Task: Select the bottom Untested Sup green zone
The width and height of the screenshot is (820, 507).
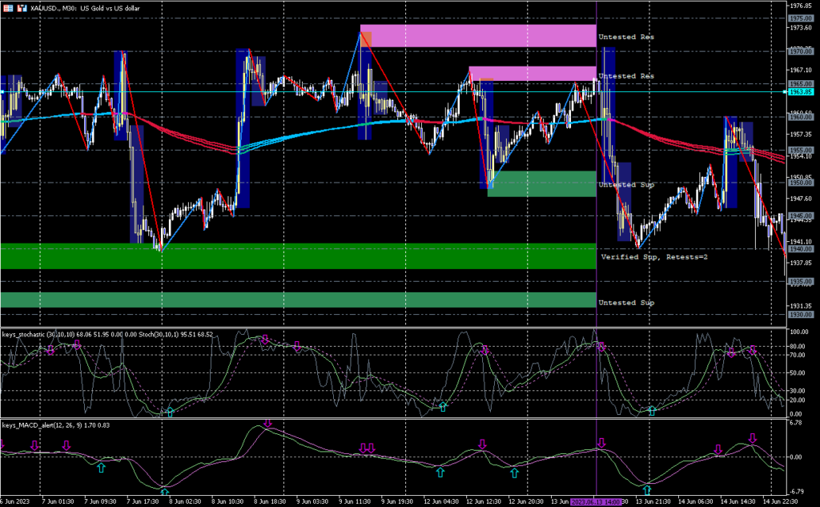Action: pos(298,300)
